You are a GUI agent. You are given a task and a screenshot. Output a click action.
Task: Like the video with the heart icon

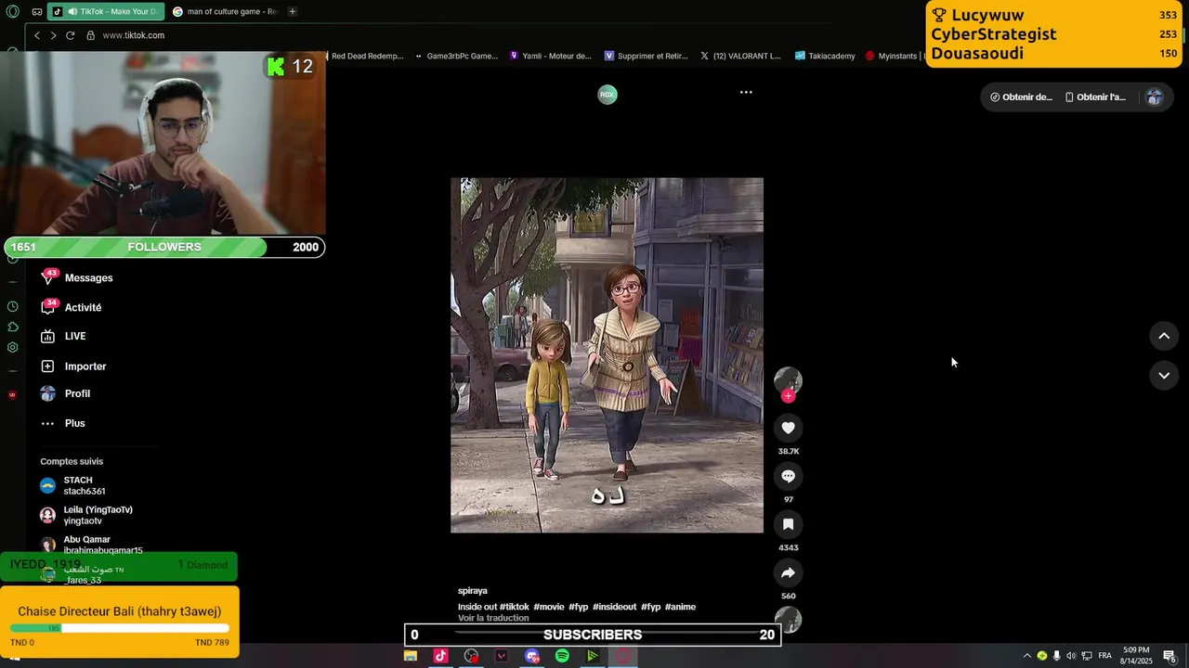click(788, 428)
